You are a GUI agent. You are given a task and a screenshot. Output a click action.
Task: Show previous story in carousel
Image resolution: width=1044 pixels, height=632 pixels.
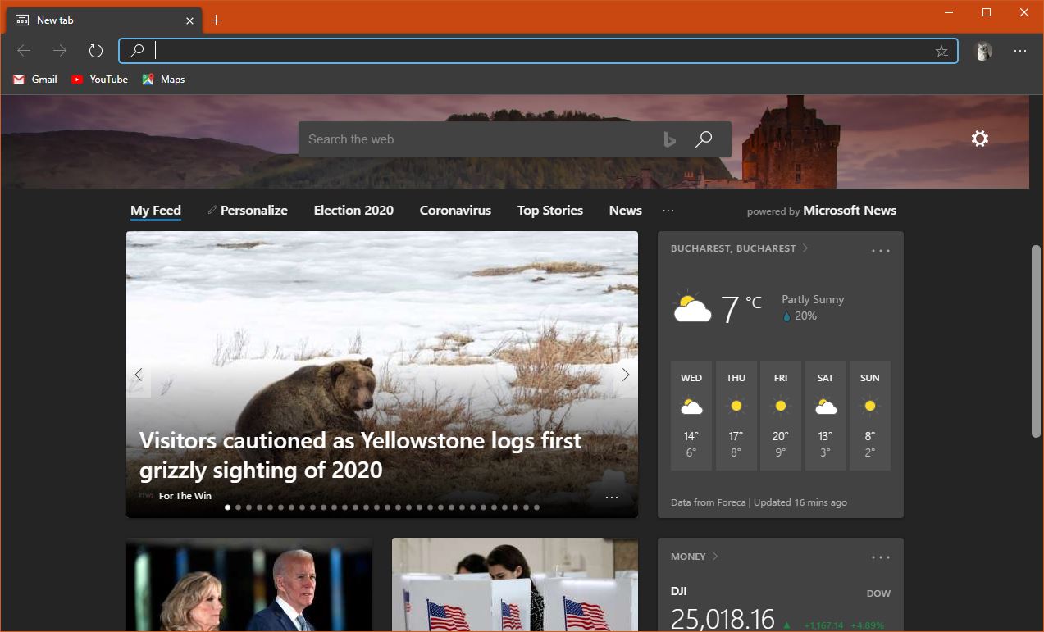(139, 375)
